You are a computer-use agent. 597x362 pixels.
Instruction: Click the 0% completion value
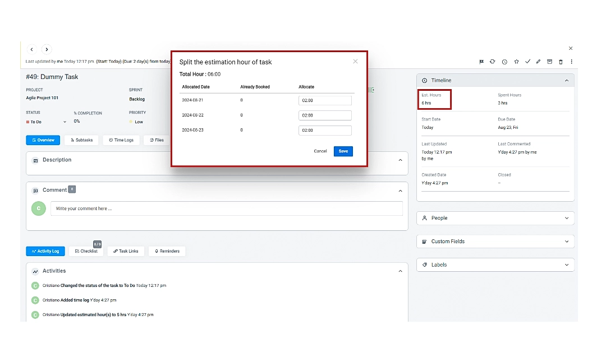click(x=77, y=122)
